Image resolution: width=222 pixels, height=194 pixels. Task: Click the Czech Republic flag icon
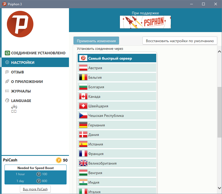[x=83, y=116]
